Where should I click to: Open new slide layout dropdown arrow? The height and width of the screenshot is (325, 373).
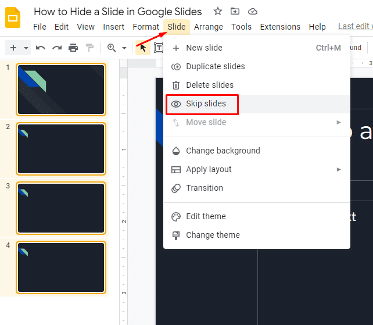(26, 48)
